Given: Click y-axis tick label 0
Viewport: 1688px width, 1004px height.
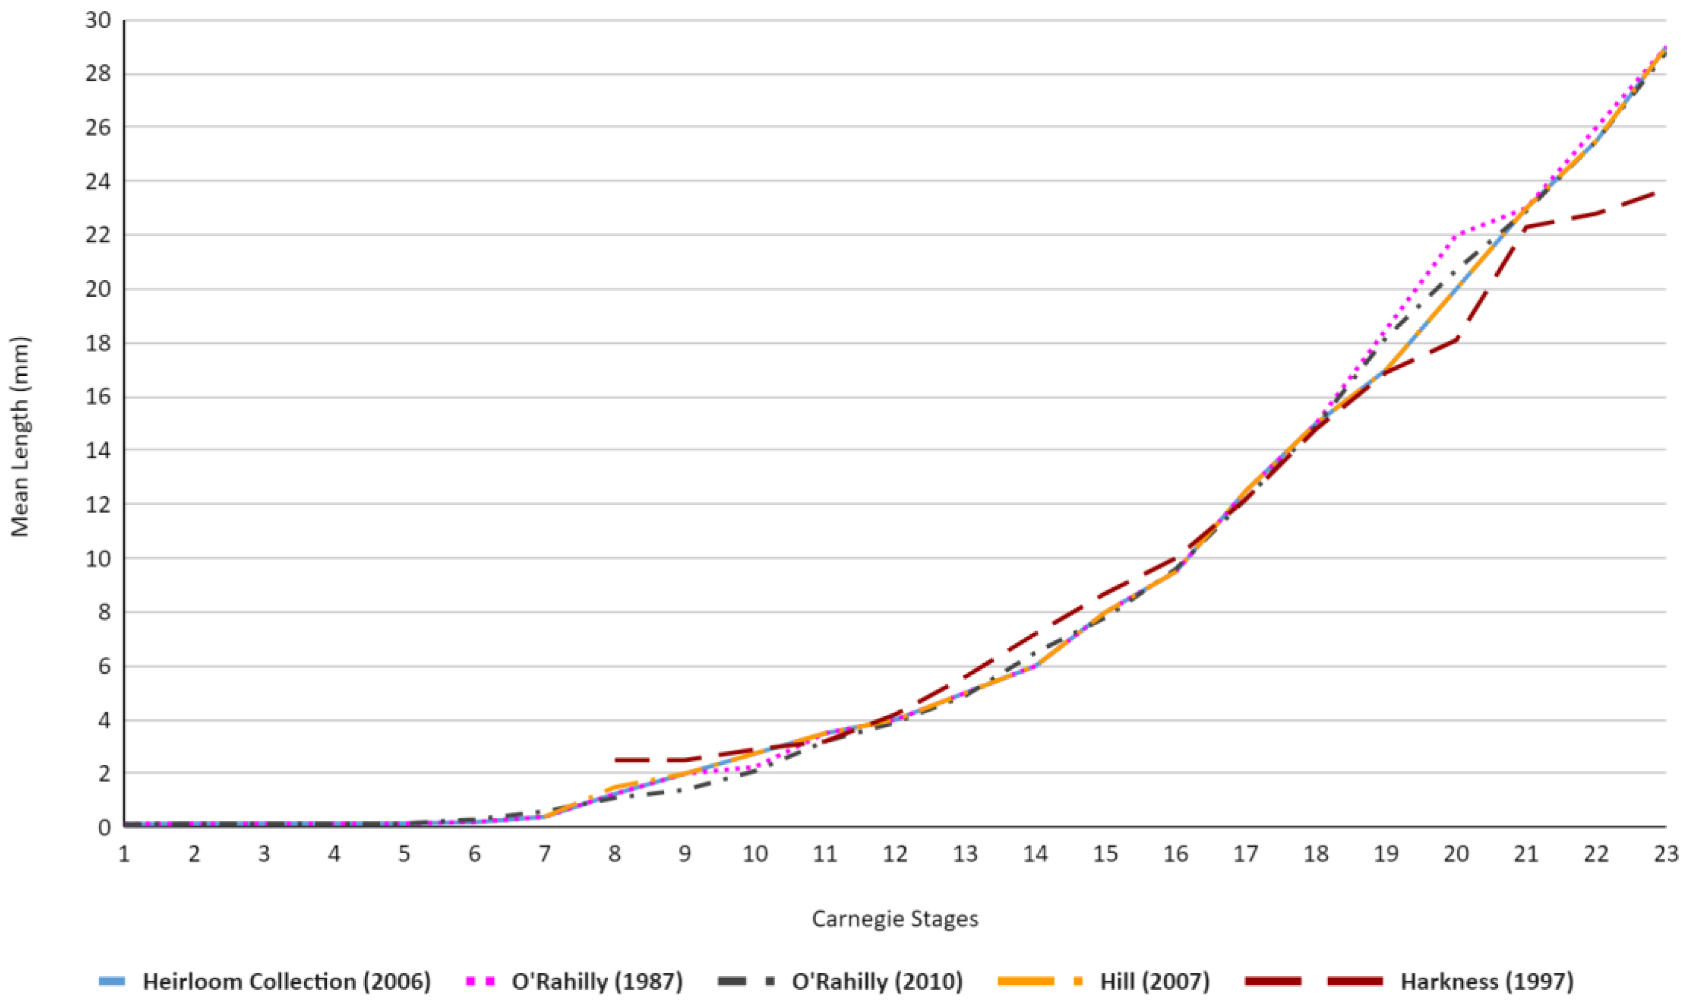Looking at the screenshot, I should [x=104, y=827].
